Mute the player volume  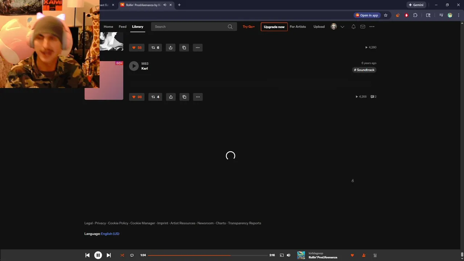coord(289,255)
